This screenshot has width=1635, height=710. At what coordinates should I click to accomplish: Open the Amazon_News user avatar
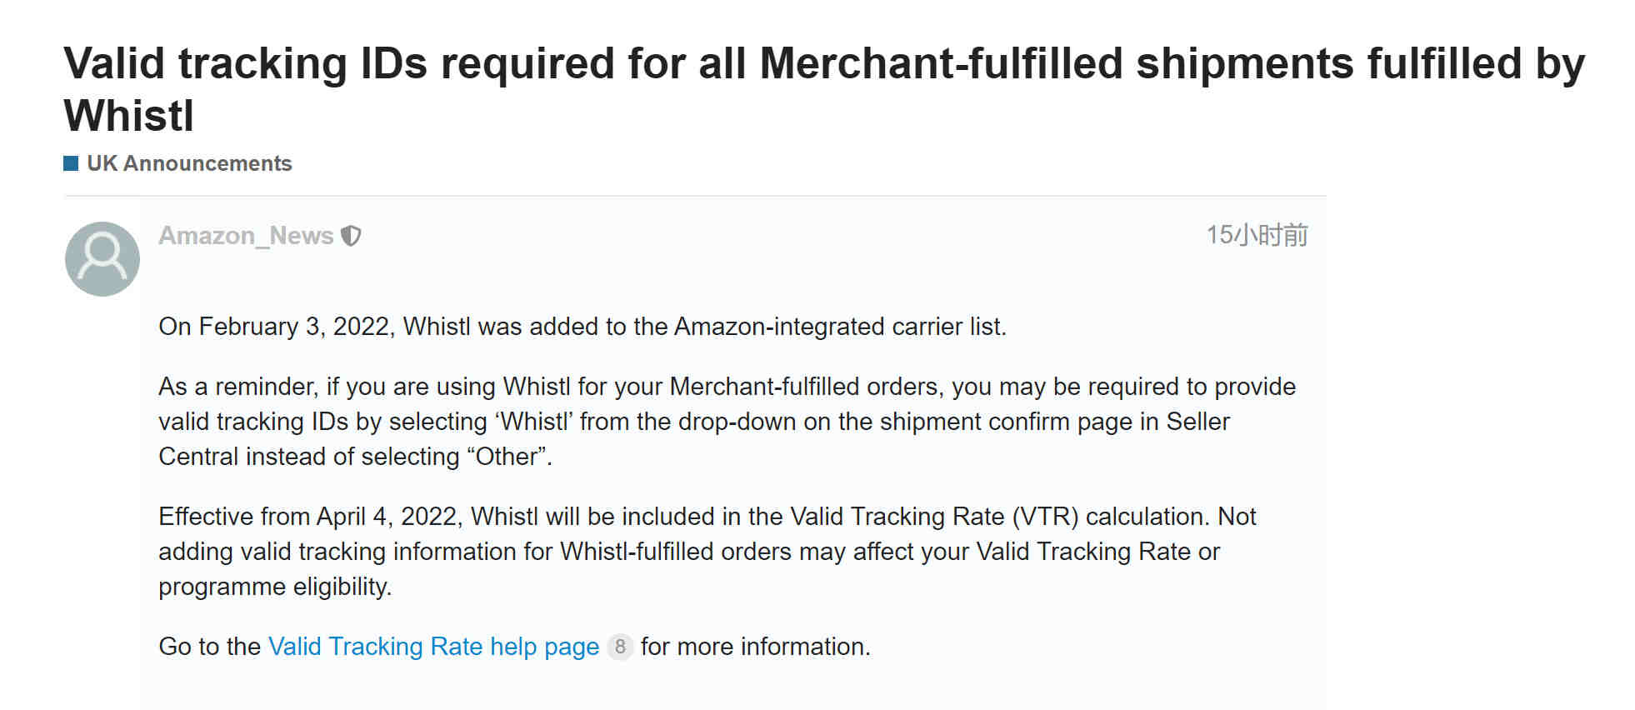point(102,259)
